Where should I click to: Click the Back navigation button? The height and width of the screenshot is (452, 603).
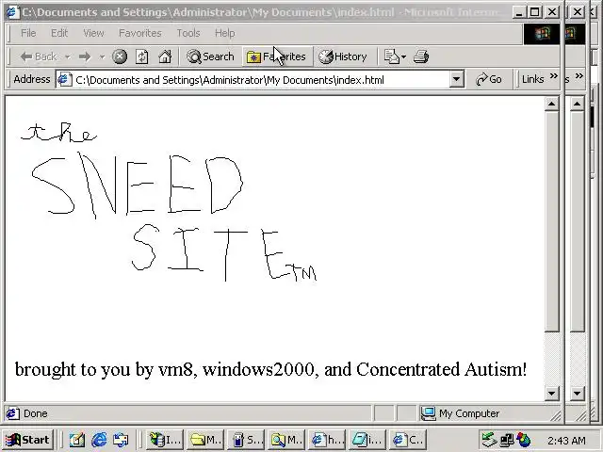[x=39, y=56]
